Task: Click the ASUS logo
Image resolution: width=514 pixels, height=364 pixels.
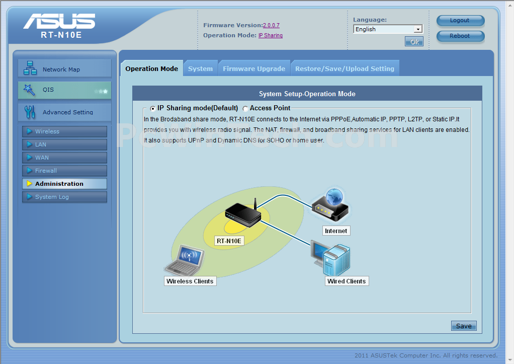Action: point(59,21)
